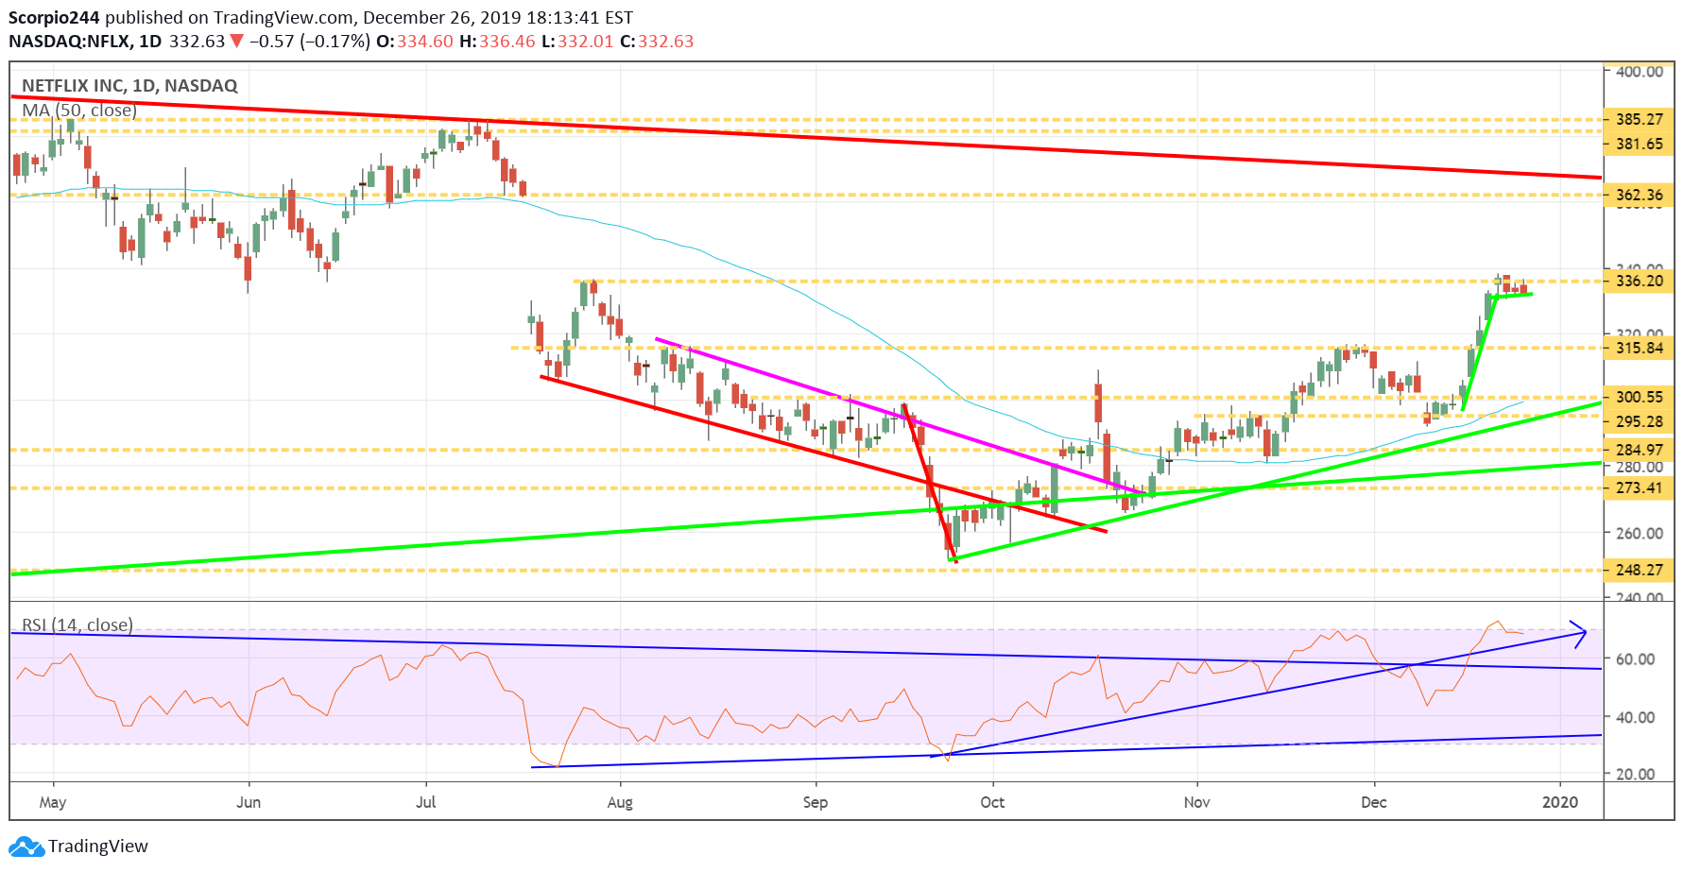Select the NETFLIX INC, 1D, NASDAQ chart title
Screen dimensions: 1684x872
[x=129, y=86]
